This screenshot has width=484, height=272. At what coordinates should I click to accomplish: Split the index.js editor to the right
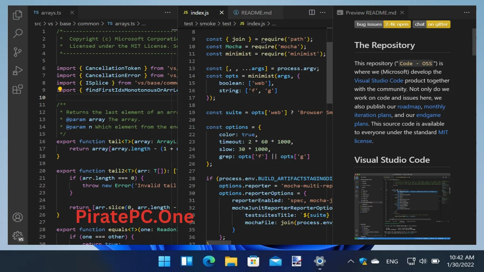(x=312, y=12)
